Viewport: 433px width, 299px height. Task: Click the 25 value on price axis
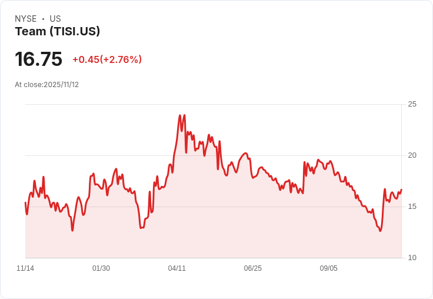click(412, 104)
